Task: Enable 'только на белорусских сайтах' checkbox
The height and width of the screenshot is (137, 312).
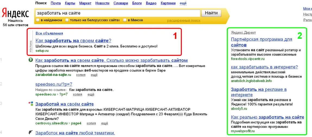Action: [67, 20]
